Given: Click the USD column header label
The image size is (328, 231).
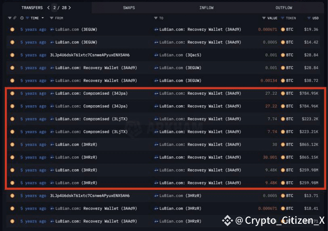Looking at the screenshot, I should click(315, 18).
